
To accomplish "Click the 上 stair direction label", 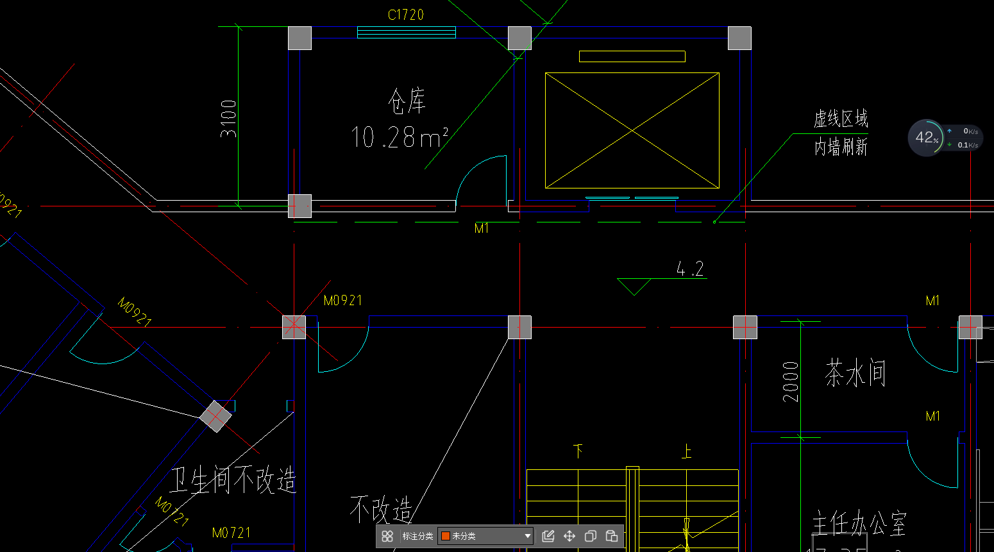I will tap(687, 451).
